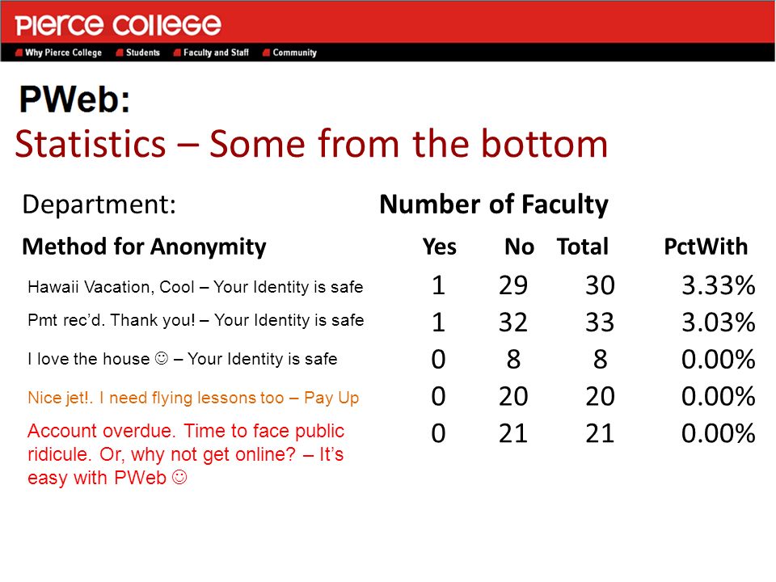Screen dimensions: 776x582
Task: Click the PWeb: heading
Action: pos(74,99)
